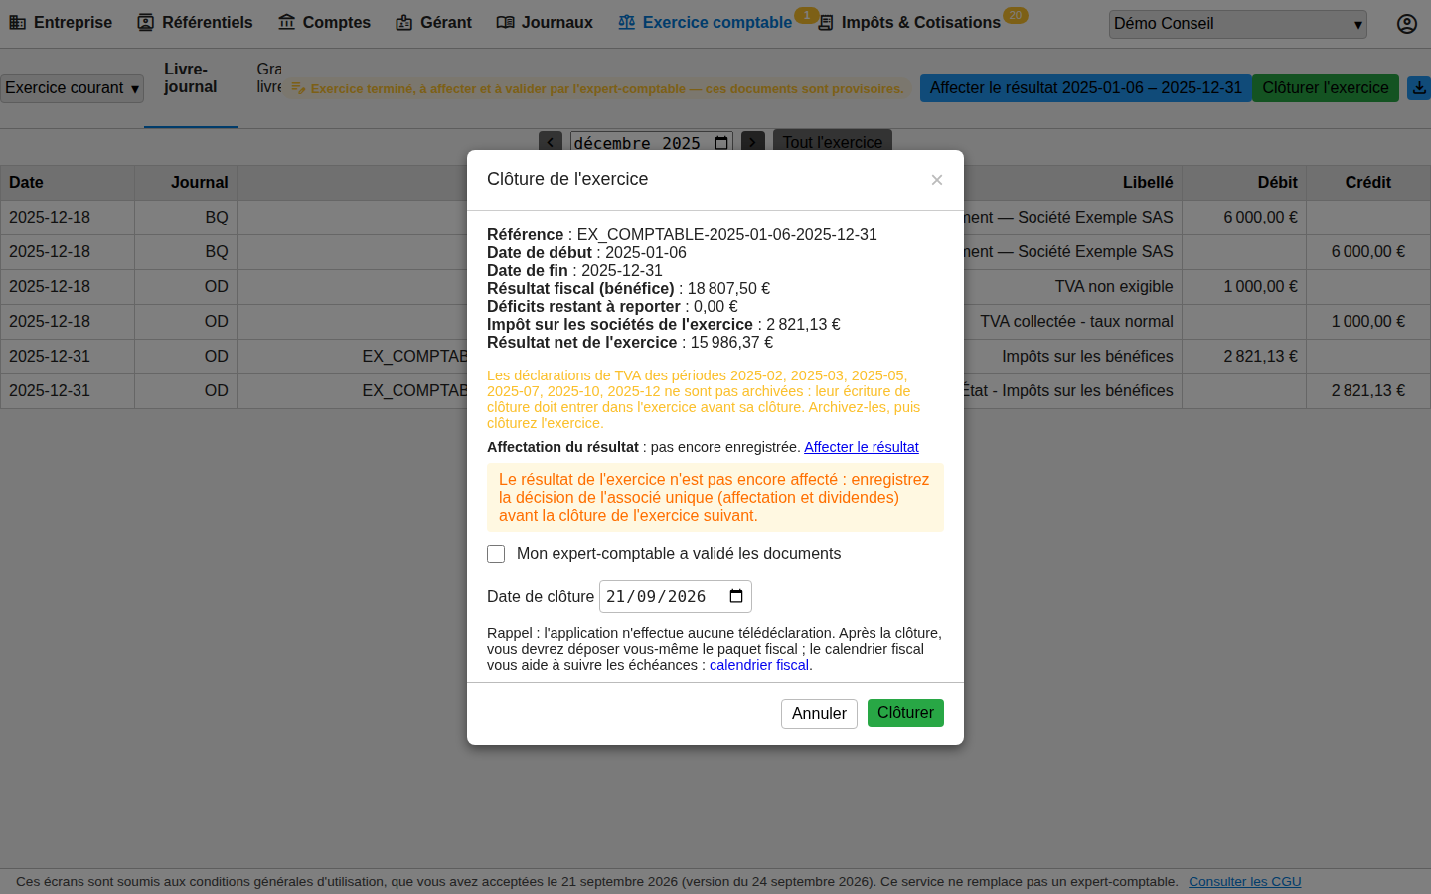Click the TVA non exigible cell
The image size is (1431, 894).
1114,287
